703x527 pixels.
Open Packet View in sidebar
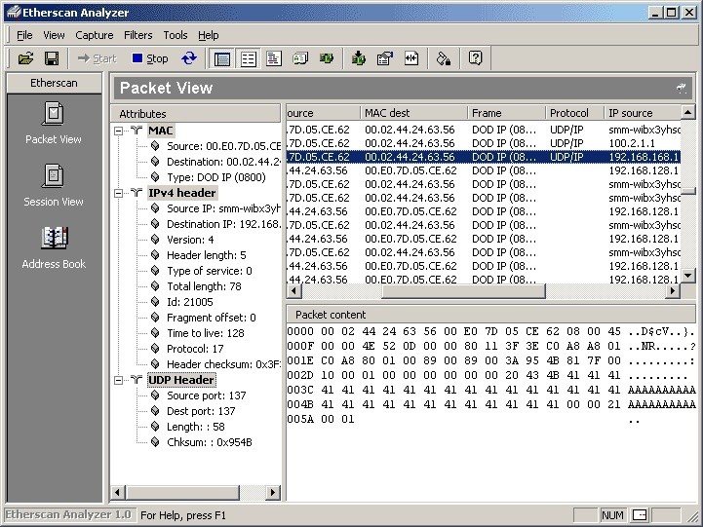pyautogui.click(x=54, y=123)
